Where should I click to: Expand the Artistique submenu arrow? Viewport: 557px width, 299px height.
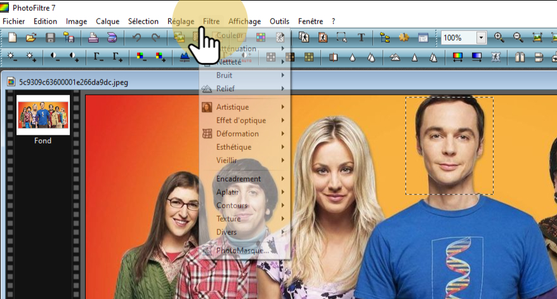(283, 107)
